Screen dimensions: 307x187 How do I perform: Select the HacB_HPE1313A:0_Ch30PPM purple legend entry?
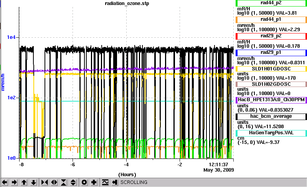point(271,100)
